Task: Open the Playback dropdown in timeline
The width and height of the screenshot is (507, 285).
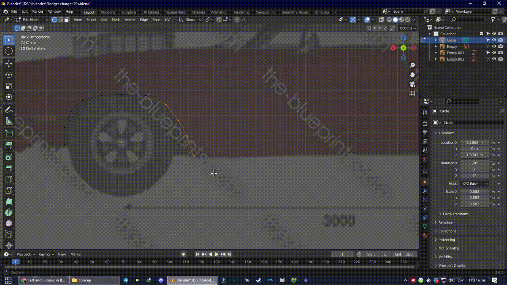Action: (x=26, y=254)
